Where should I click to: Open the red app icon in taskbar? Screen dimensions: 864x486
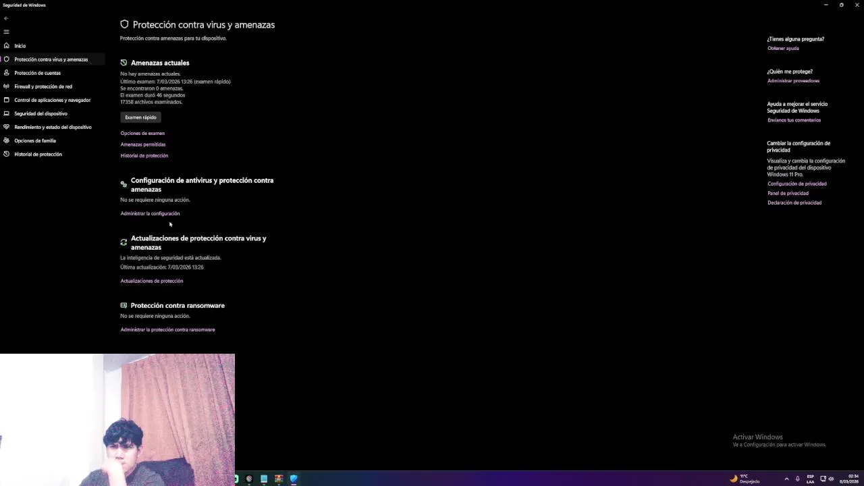[279, 479]
